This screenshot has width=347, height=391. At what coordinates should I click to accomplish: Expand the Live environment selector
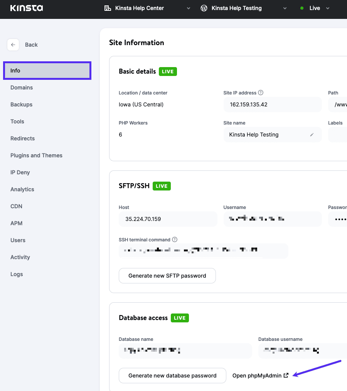(327, 8)
